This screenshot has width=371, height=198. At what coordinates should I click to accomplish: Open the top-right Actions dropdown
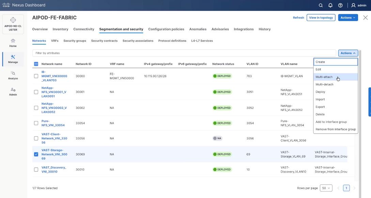tap(347, 17)
